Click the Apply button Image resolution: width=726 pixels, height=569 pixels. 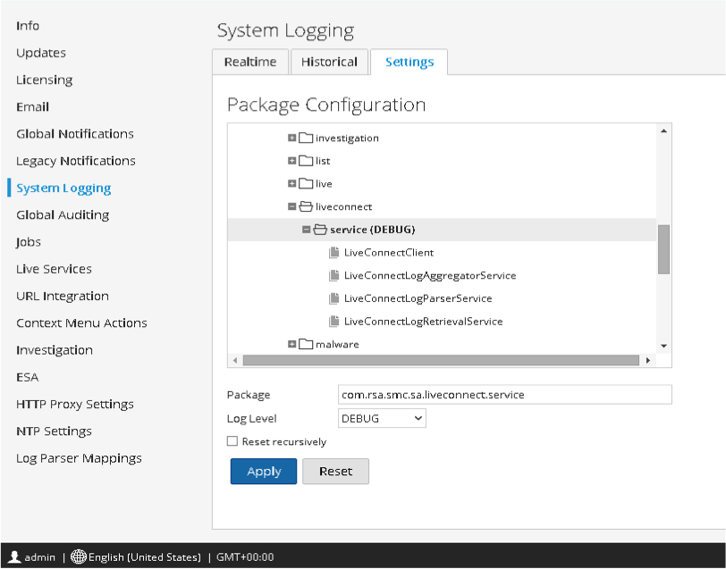263,472
